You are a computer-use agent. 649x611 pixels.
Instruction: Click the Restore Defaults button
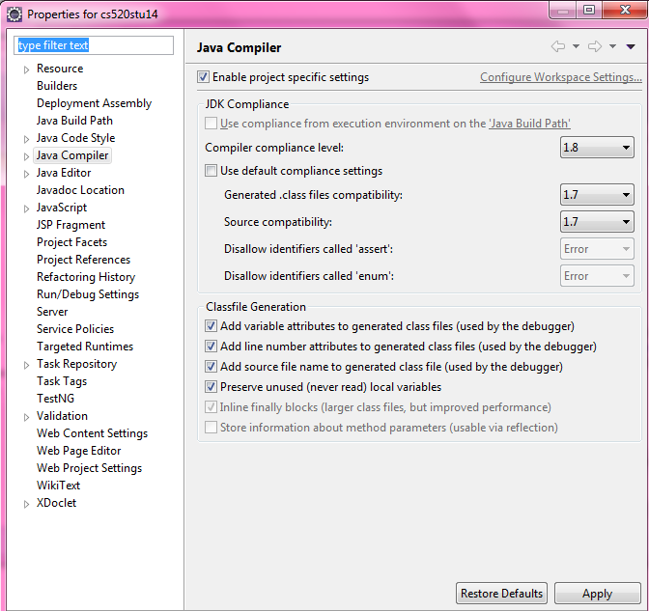coord(501,594)
